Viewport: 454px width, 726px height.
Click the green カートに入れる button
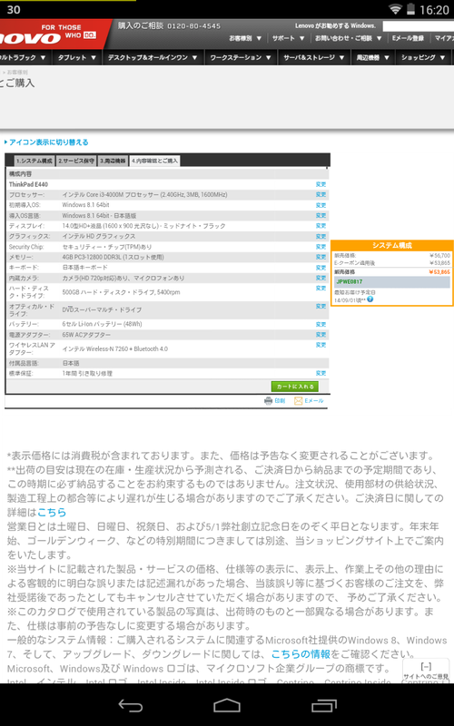294,387
